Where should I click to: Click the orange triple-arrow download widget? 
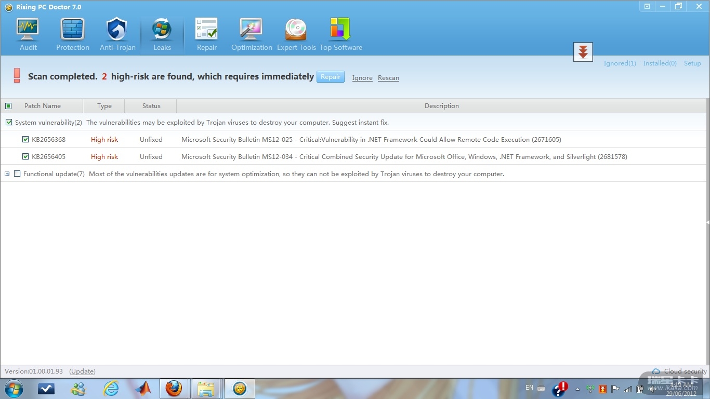pos(583,52)
